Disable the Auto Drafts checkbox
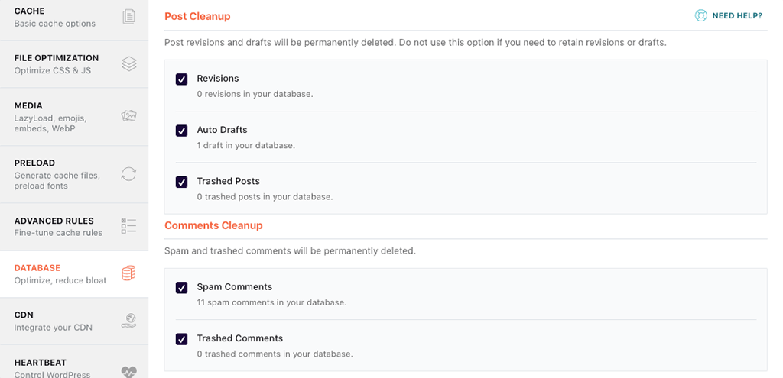 pos(181,131)
